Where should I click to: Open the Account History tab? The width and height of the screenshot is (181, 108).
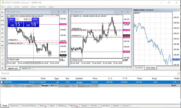coord(29,106)
